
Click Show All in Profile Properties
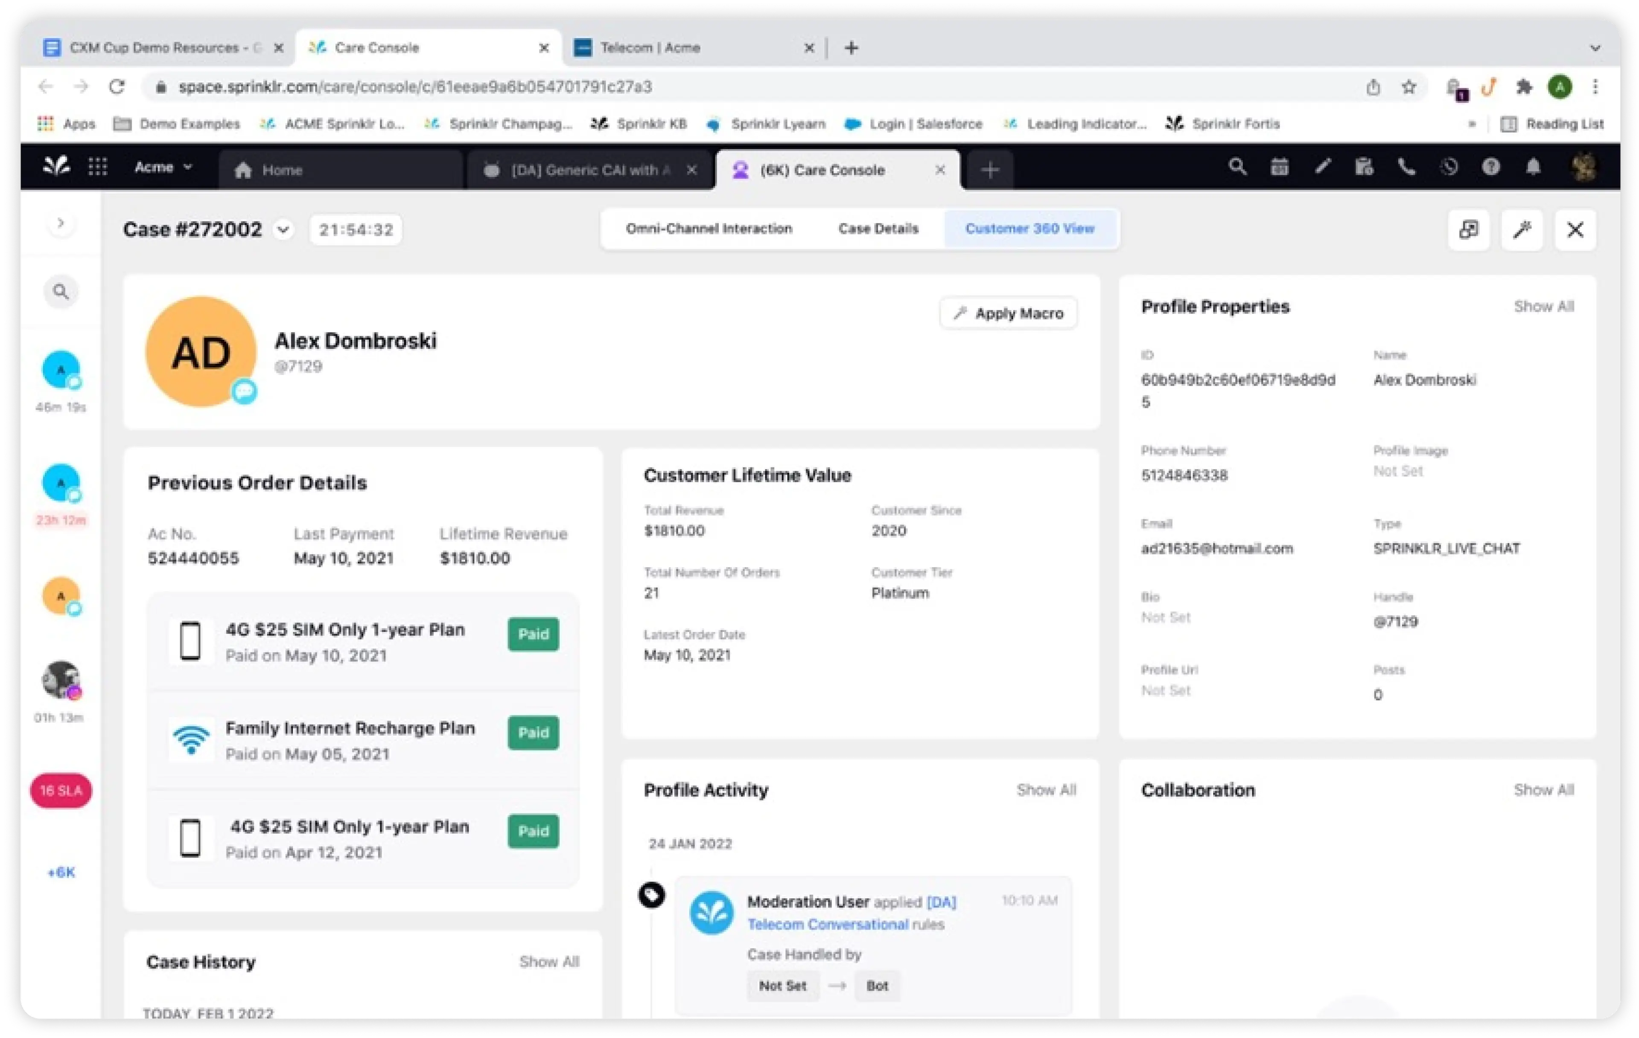1543,307
